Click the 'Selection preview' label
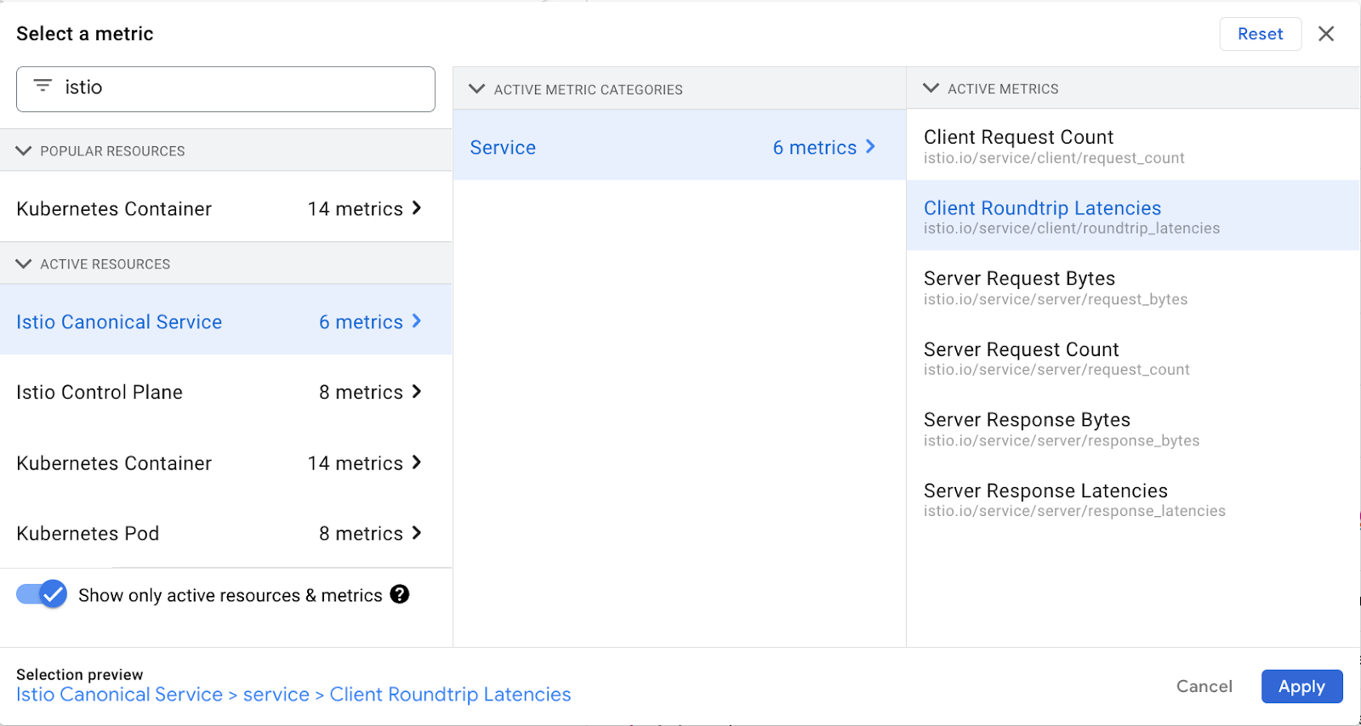Image resolution: width=1361 pixels, height=726 pixels. coord(80,674)
